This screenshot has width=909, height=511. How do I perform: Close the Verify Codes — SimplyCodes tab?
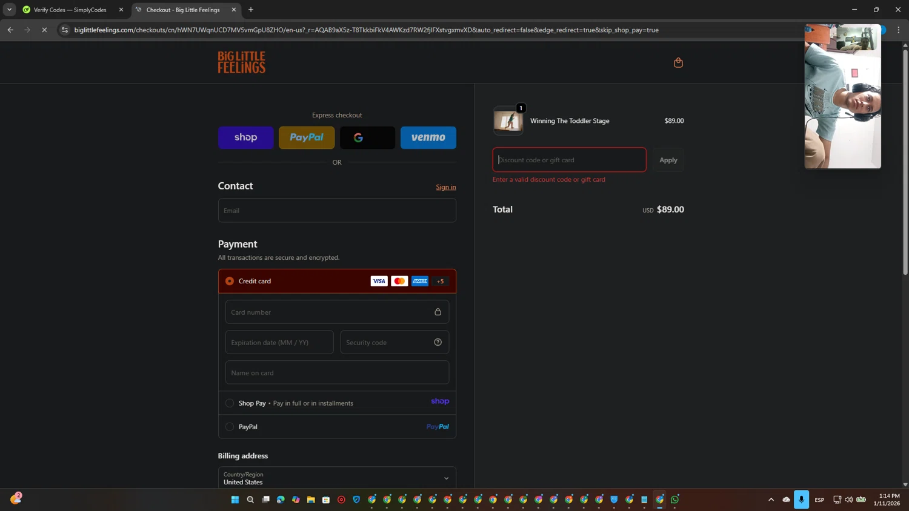tap(121, 10)
